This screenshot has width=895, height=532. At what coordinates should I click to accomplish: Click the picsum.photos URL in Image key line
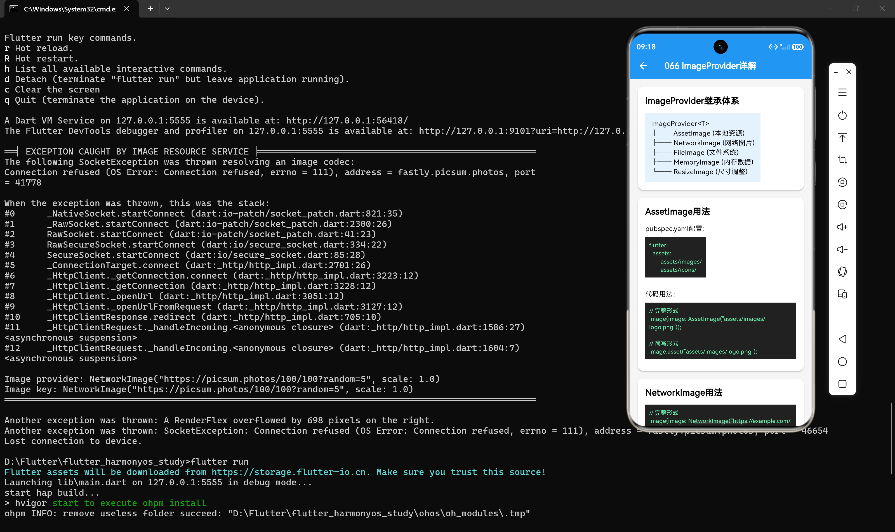click(238, 390)
